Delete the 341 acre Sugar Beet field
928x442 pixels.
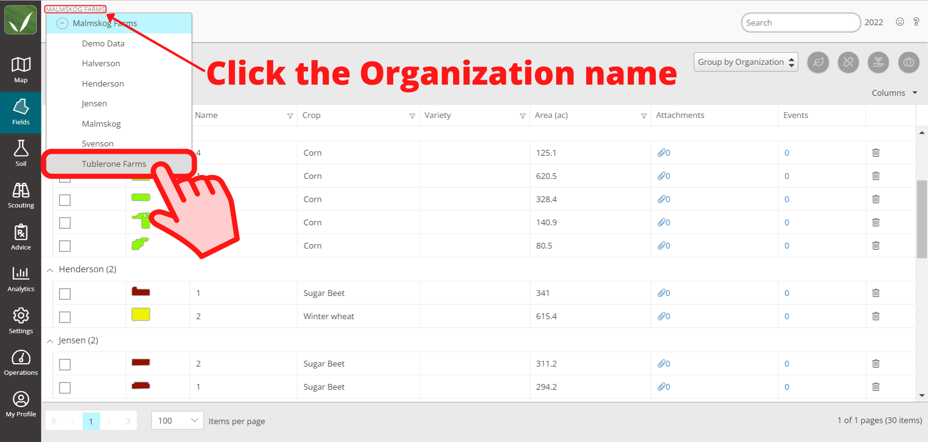(x=876, y=293)
